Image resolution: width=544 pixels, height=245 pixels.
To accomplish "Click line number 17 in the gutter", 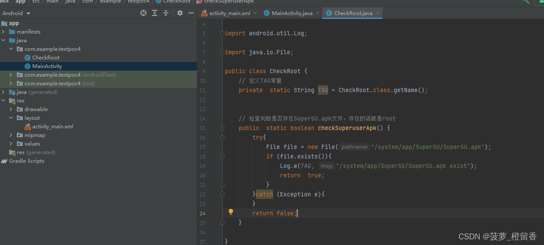I will point(203,147).
